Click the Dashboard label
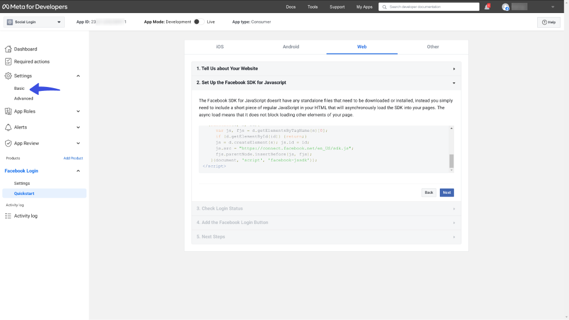Viewport: 569px width, 320px height. [26, 49]
